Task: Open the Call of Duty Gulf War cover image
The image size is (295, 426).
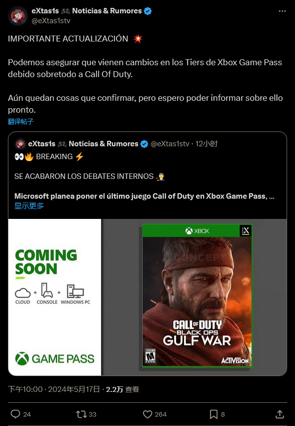Action: click(x=197, y=296)
